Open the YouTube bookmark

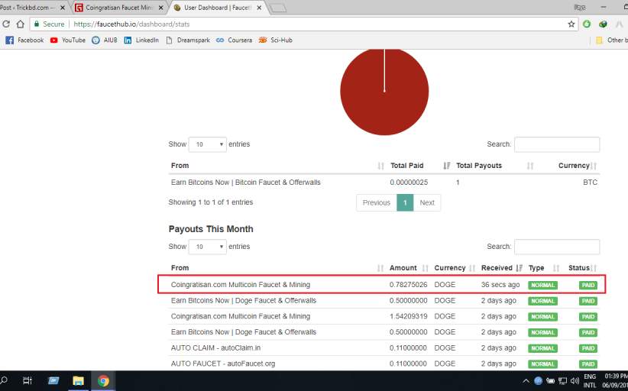click(x=68, y=40)
